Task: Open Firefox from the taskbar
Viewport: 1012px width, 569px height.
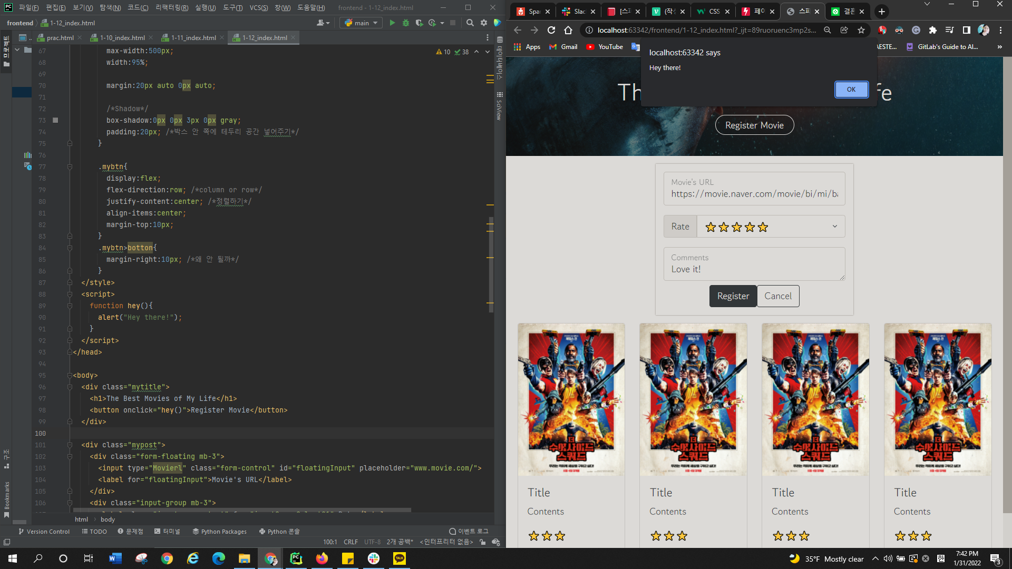Action: (x=322, y=558)
